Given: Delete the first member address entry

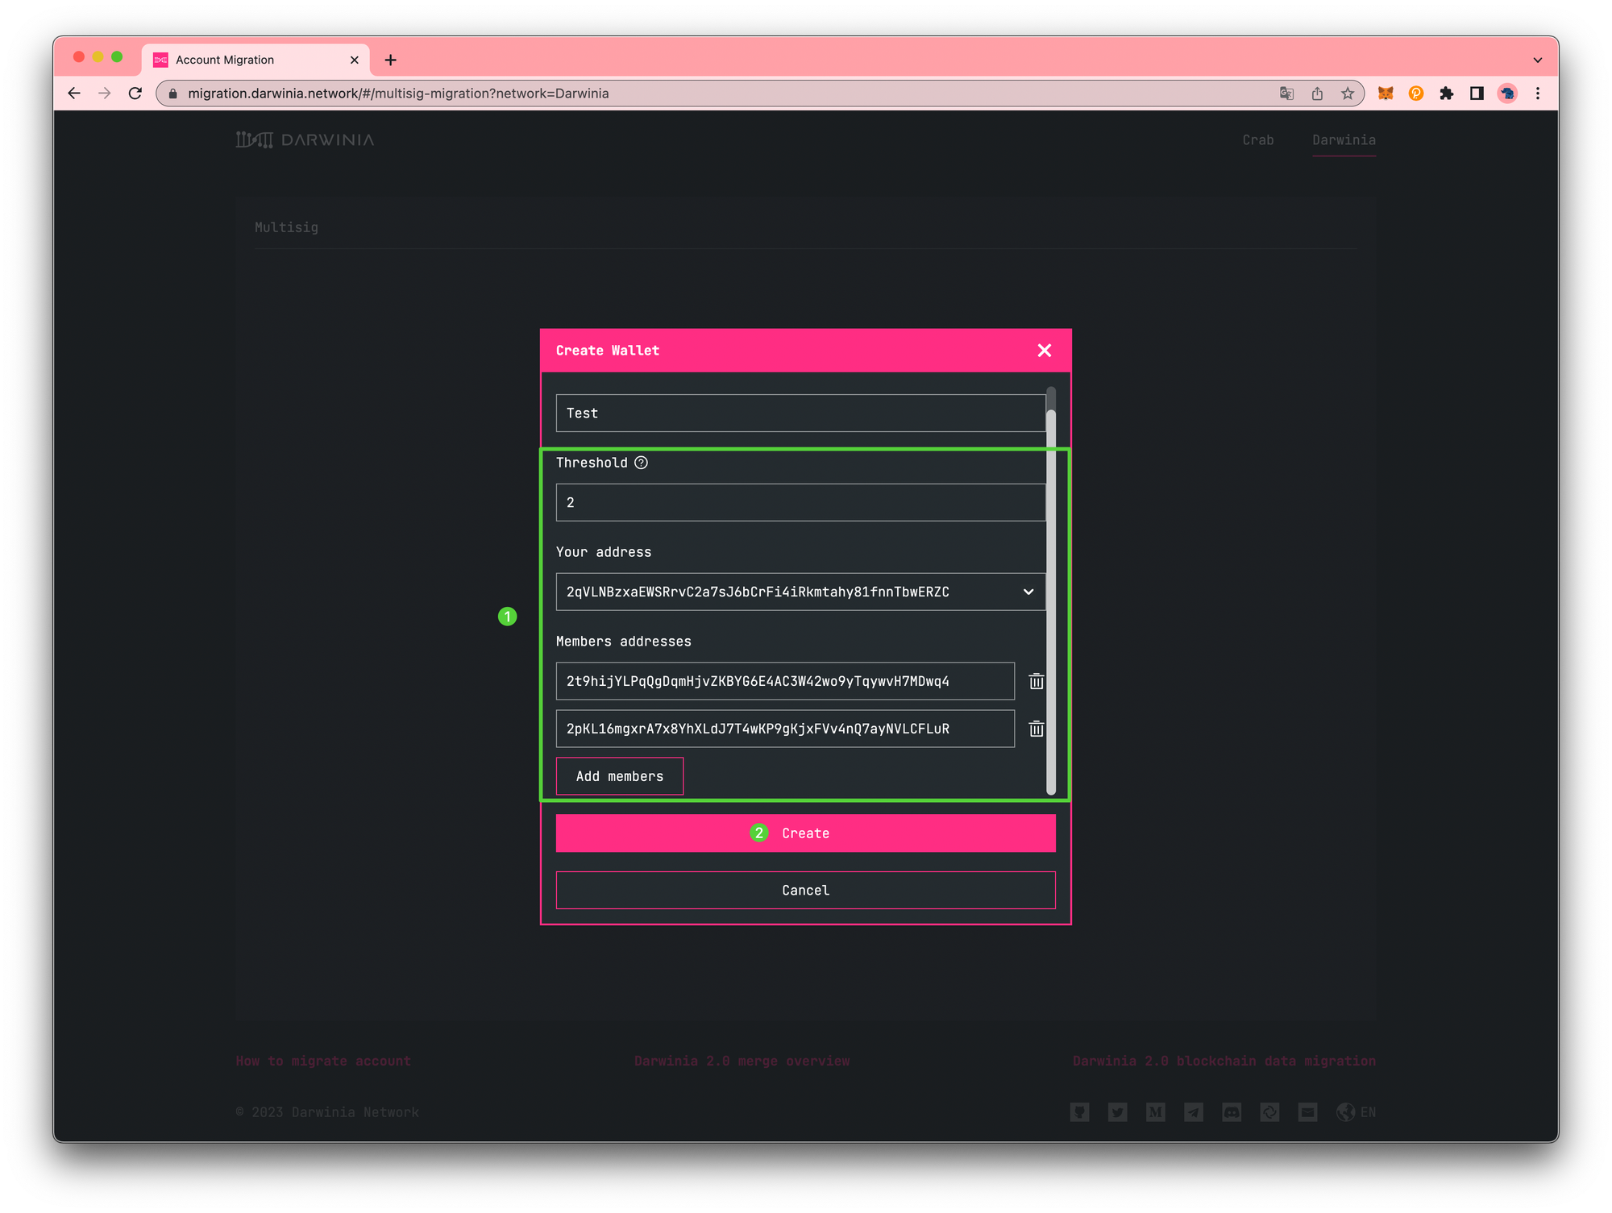Looking at the screenshot, I should (1037, 681).
